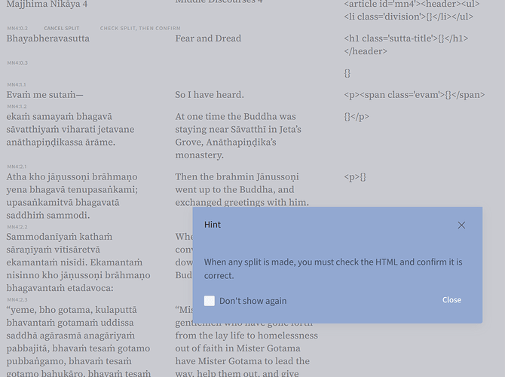The width and height of the screenshot is (505, 377).
Task: Click "Then the brahmin Jāṇussoṇi" translation segment
Action: [x=241, y=189]
